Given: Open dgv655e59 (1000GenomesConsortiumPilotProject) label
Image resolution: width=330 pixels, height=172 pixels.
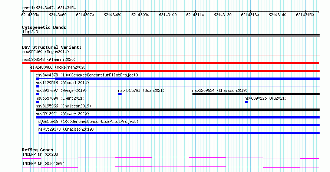Looking at the screenshot, I should click(x=88, y=121).
